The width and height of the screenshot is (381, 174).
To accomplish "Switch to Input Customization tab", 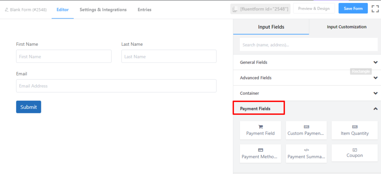I will coord(347,27).
